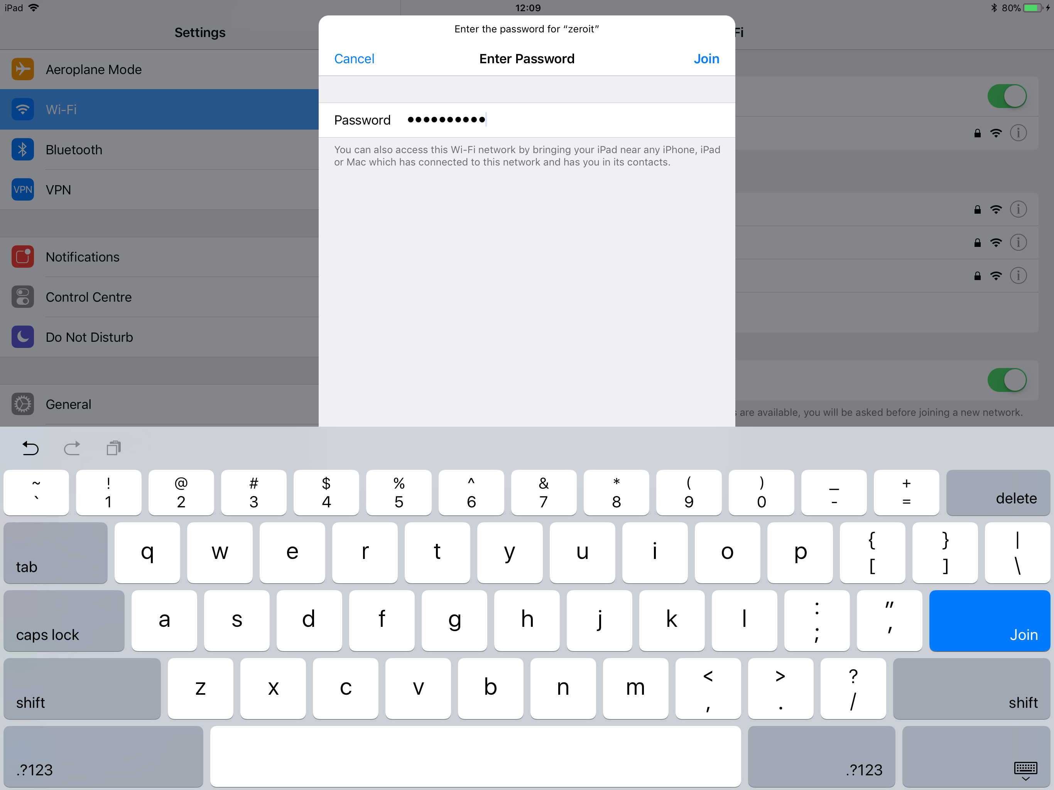Cancel the password dialog

[354, 59]
